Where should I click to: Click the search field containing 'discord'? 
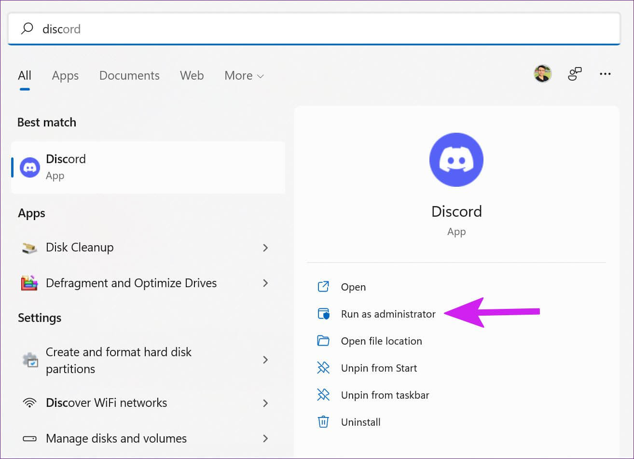pyautogui.click(x=314, y=28)
